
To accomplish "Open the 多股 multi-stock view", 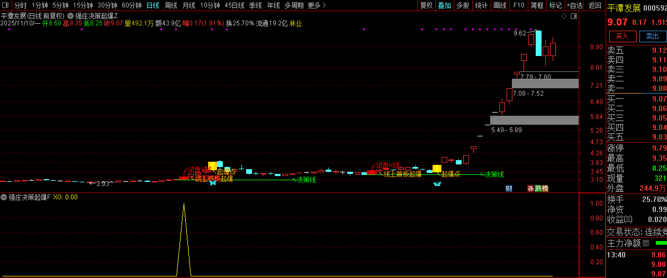I will 463,5.
